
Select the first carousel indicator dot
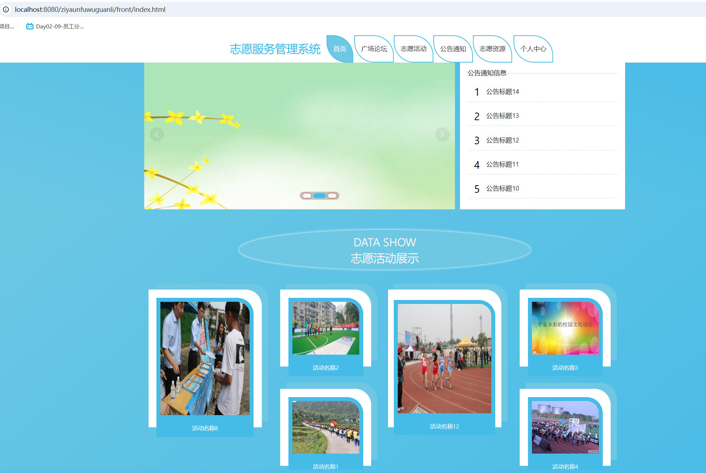[307, 196]
